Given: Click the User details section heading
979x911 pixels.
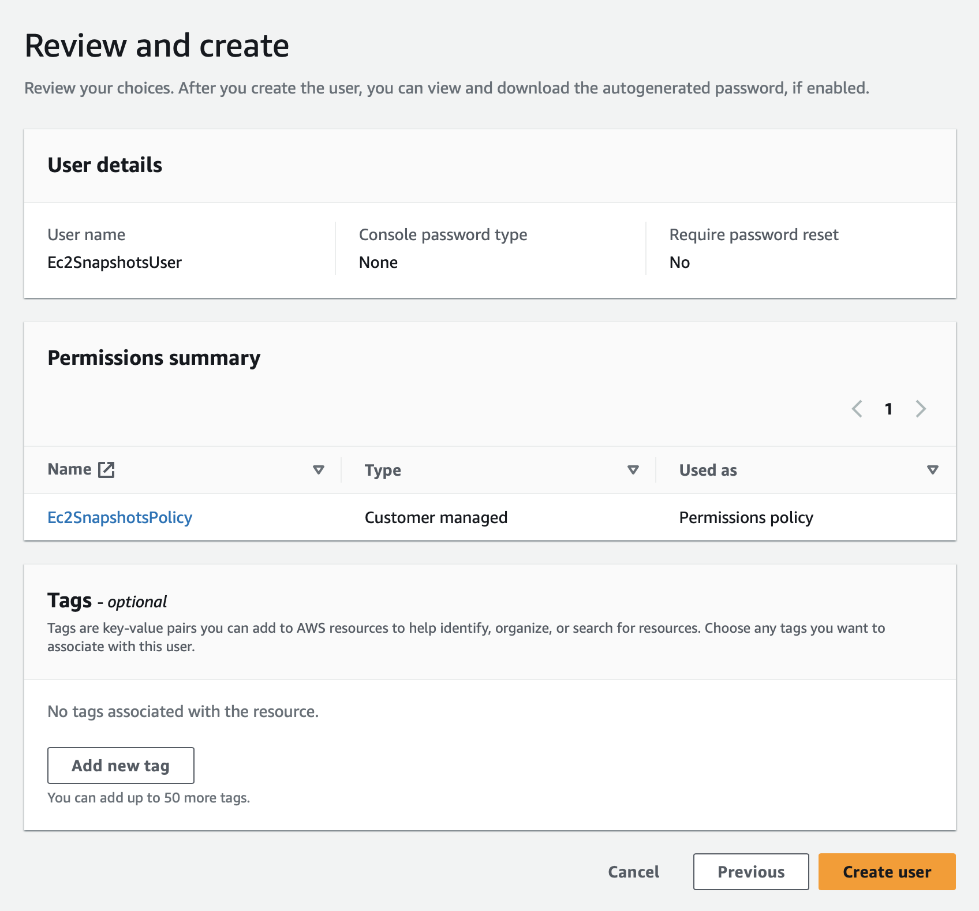Looking at the screenshot, I should coord(105,166).
